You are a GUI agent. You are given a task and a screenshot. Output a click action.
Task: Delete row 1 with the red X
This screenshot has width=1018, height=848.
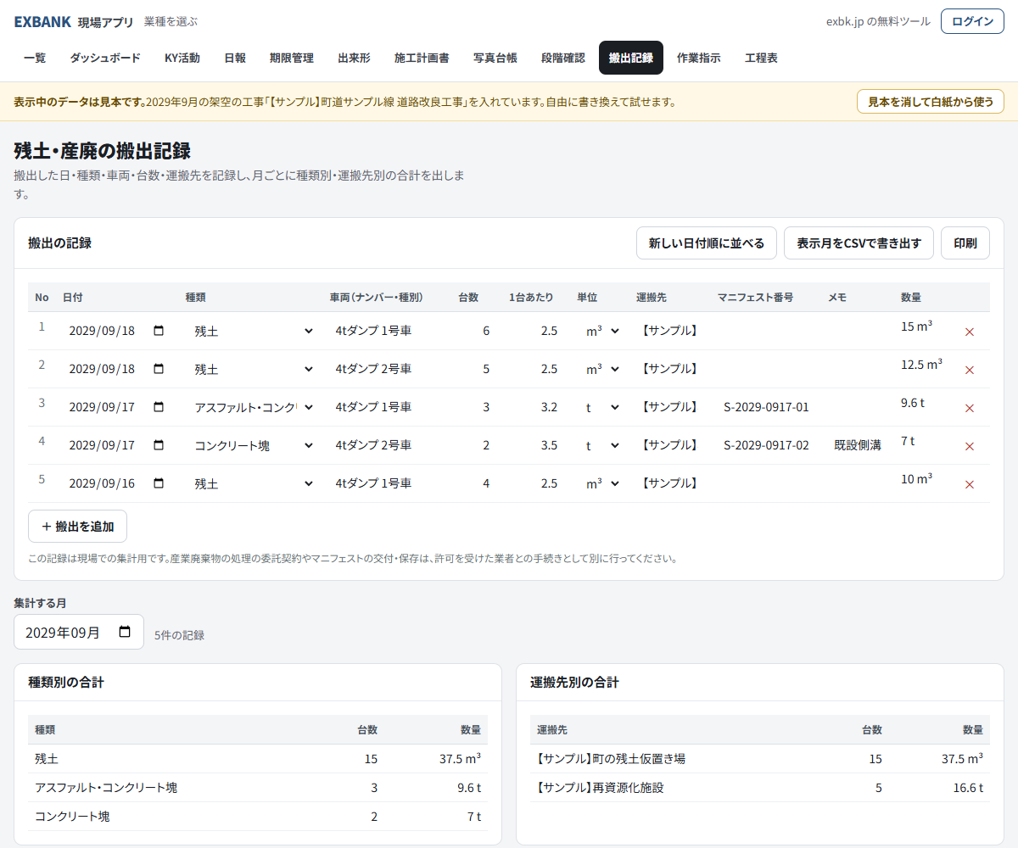coord(970,332)
